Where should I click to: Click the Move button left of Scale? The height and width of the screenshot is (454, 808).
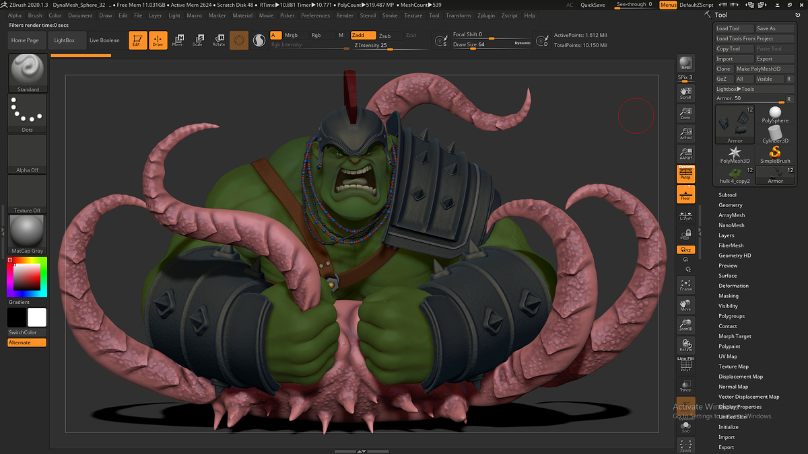[178, 40]
